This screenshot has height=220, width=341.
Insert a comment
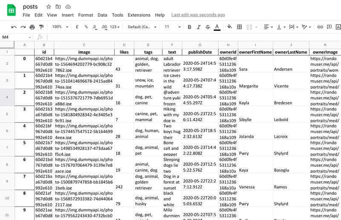[x=329, y=27]
